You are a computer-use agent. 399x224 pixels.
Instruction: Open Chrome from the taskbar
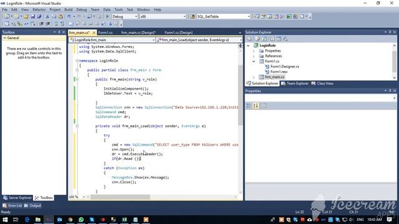click(70, 220)
